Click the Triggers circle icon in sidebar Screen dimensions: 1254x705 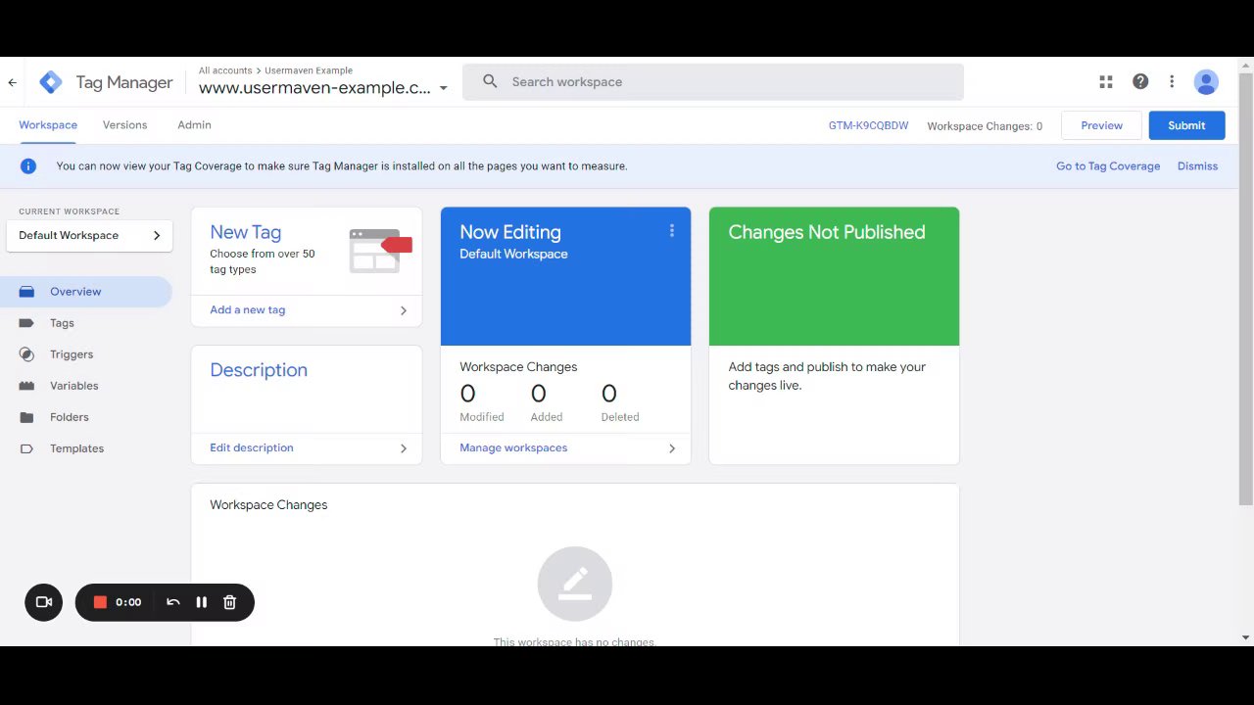(26, 354)
